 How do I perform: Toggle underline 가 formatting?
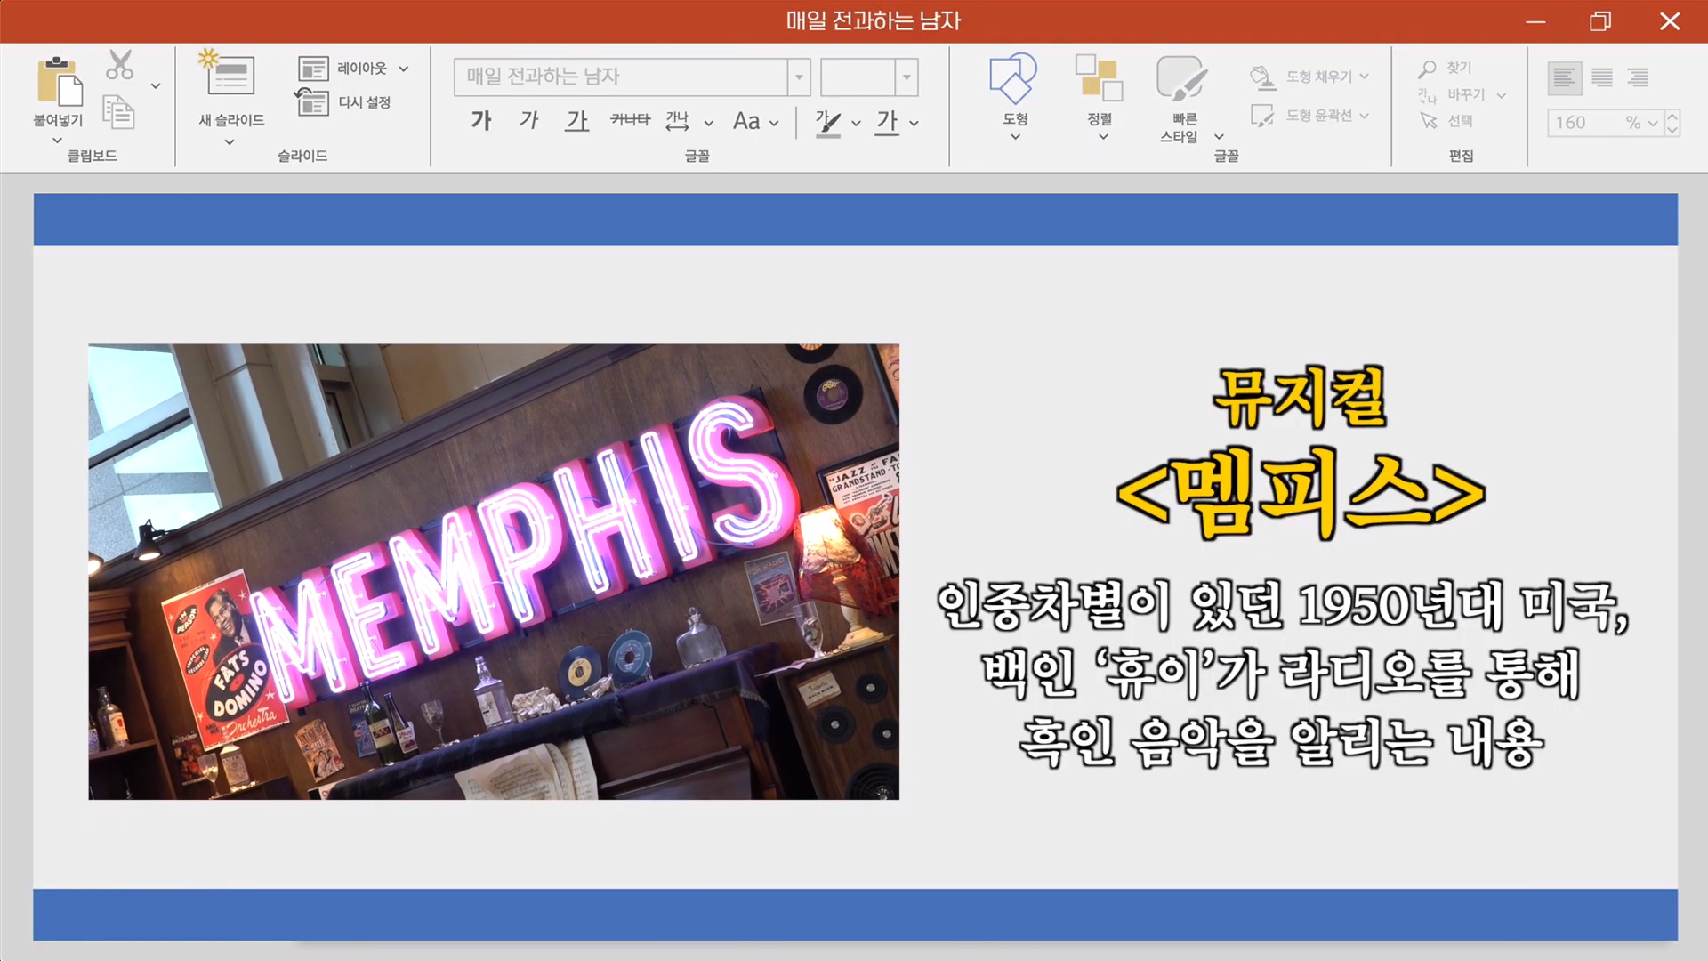click(x=577, y=120)
